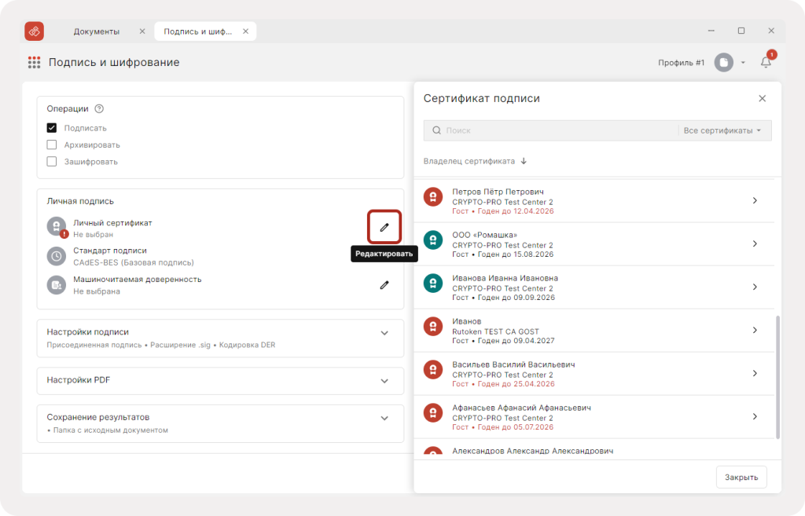Image resolution: width=805 pixels, height=516 pixels.
Task: Click the help icon next to Операции
Action: (x=99, y=108)
